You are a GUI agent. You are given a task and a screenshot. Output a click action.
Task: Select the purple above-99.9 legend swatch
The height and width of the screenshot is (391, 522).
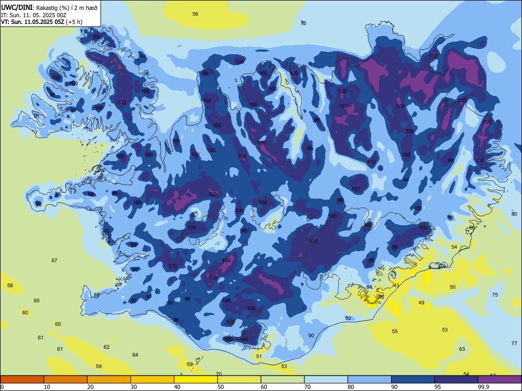pyautogui.click(x=500, y=380)
